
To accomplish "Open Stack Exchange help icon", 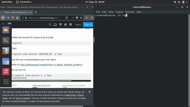I will pos(65,24).
